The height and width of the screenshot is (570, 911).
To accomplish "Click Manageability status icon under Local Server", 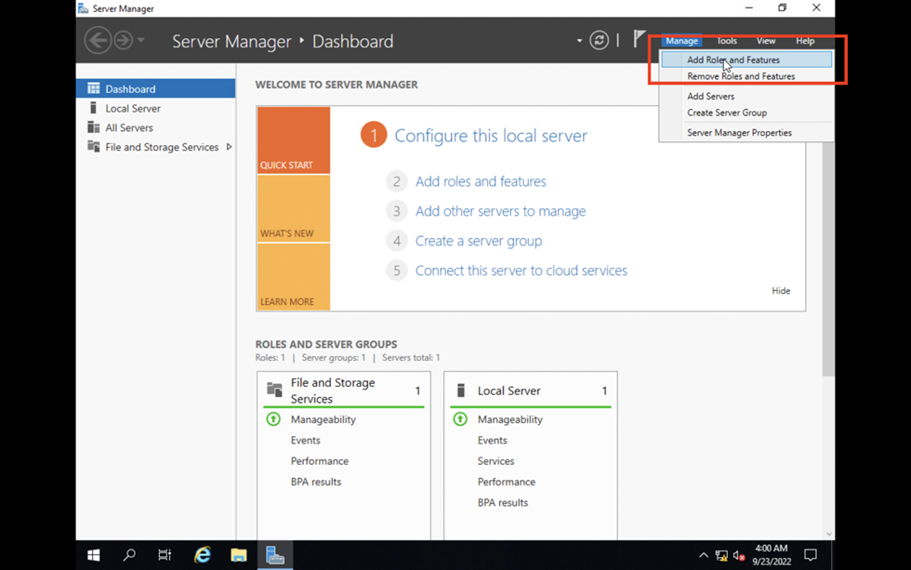I will [x=460, y=419].
